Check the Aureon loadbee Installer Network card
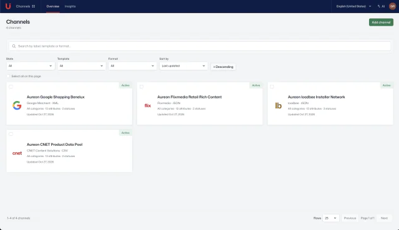 (272, 87)
